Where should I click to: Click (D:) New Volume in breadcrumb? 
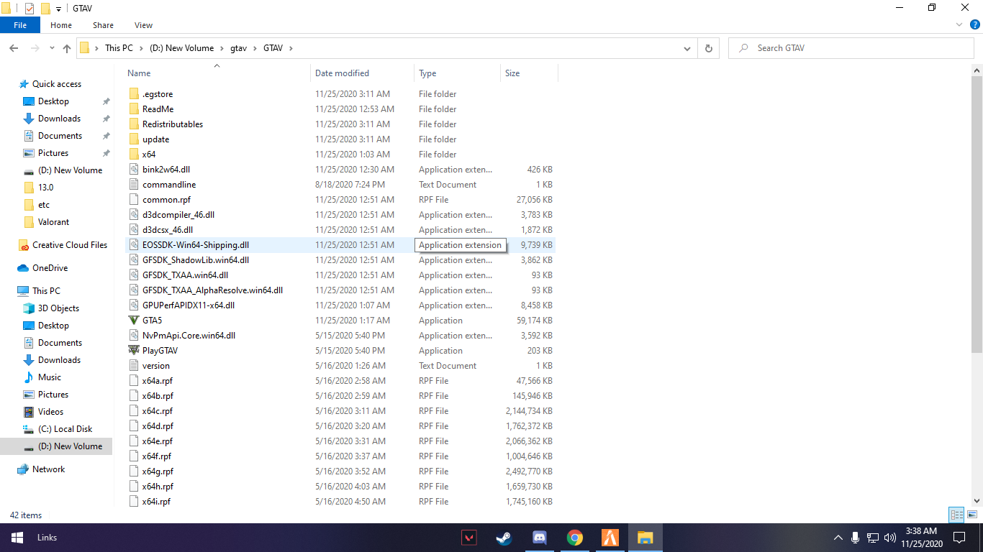pos(181,48)
